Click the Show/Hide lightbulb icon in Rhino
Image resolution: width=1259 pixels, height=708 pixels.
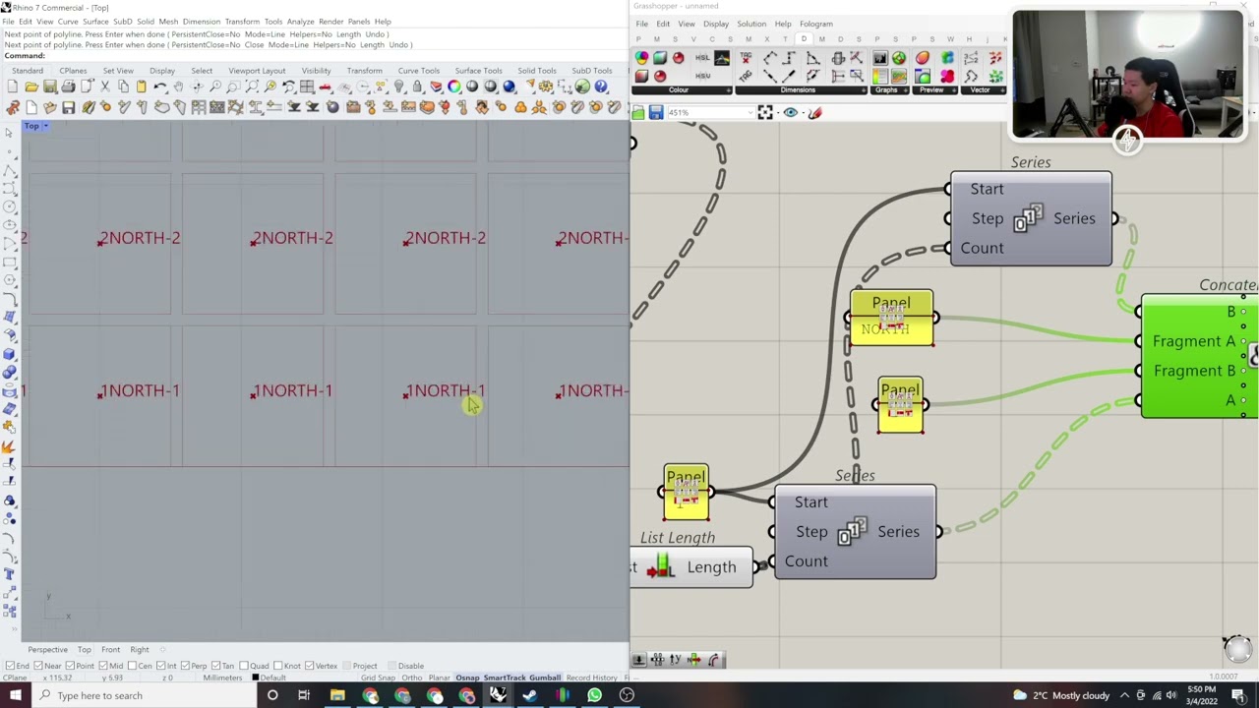[x=398, y=87]
